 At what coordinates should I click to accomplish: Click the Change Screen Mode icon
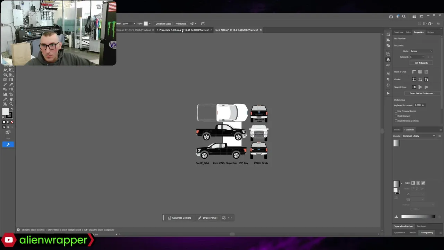(x=8, y=132)
